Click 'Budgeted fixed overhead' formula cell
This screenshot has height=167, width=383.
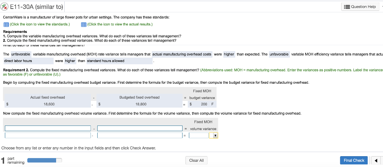[140, 98]
